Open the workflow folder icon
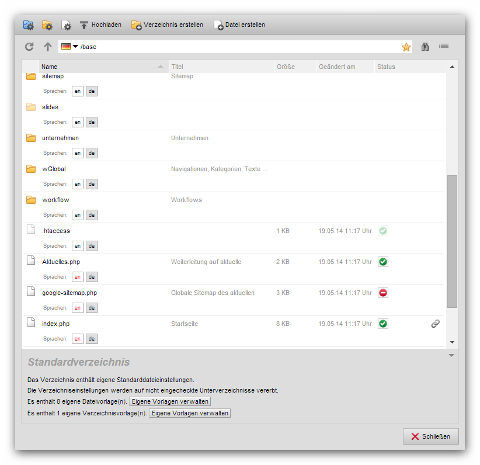The image size is (480, 465). click(x=31, y=200)
